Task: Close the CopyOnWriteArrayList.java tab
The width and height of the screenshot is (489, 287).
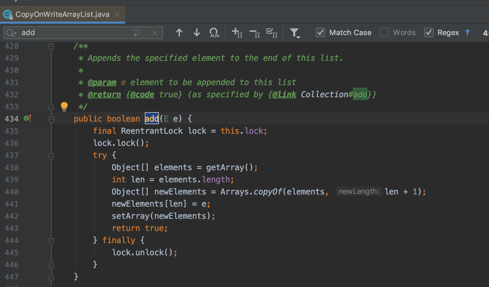Action: click(117, 14)
